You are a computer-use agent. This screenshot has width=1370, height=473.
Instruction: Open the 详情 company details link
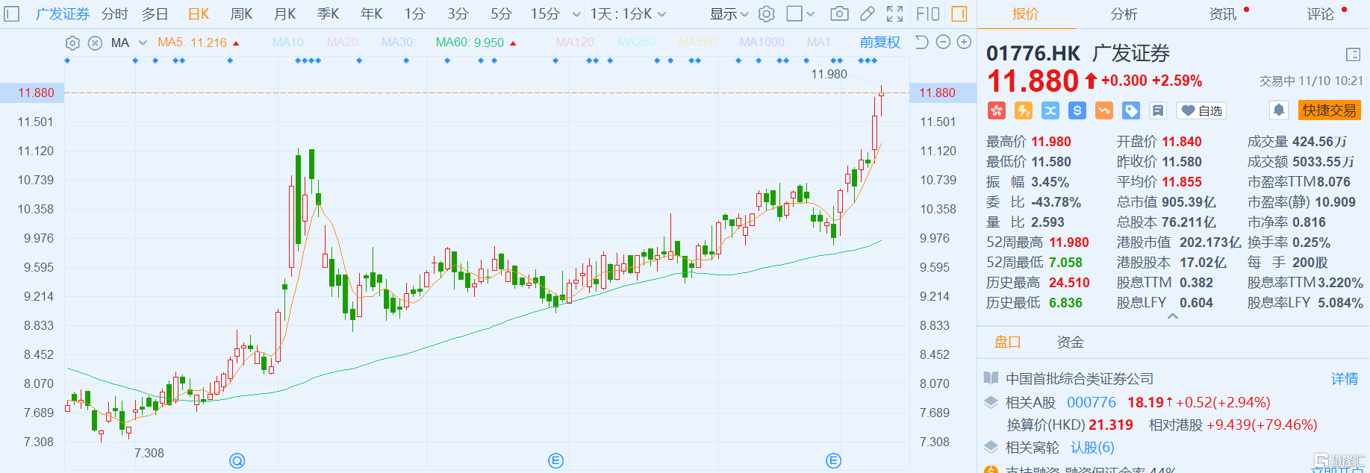coord(1345,379)
